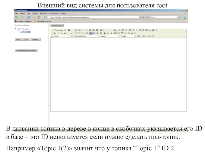Insert a smiley with the emoticon icon
This screenshot has height=154, width=205.
click(129, 33)
